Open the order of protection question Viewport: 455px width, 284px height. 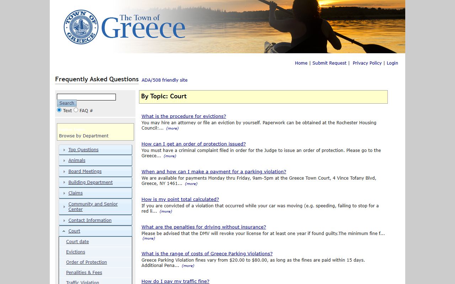(x=194, y=144)
